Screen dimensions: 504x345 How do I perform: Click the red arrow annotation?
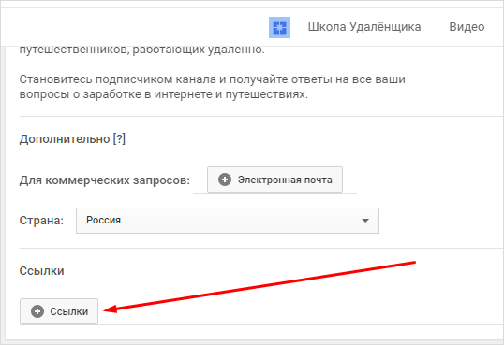pos(259,286)
